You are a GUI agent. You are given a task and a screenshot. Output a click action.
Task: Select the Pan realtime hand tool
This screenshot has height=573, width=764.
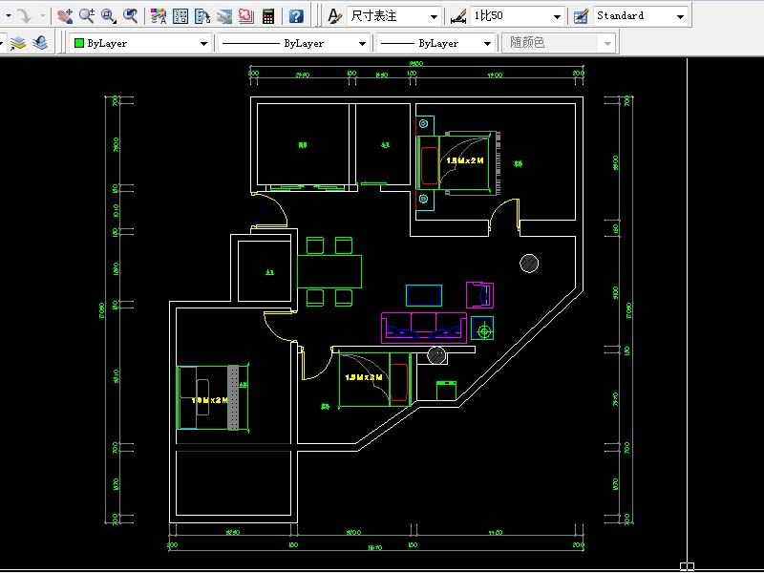pyautogui.click(x=65, y=16)
